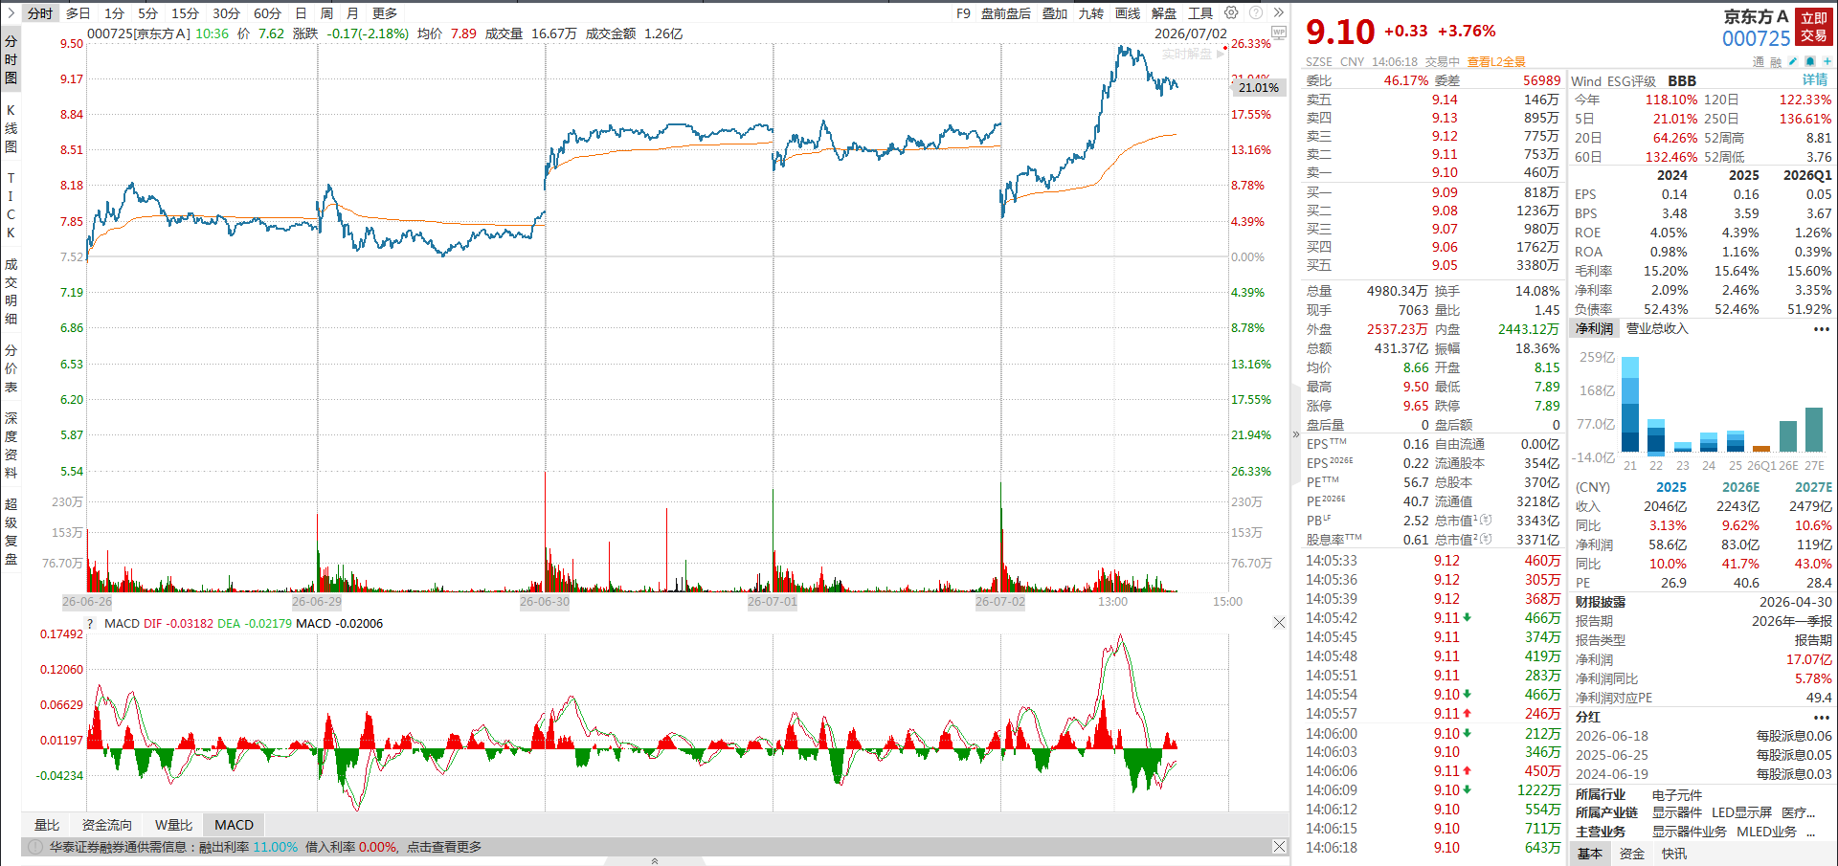Expand the collapsed bottom panel chevron
The image size is (1838, 866).
[655, 861]
